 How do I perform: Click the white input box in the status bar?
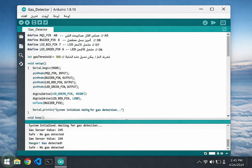coord(212,153)
